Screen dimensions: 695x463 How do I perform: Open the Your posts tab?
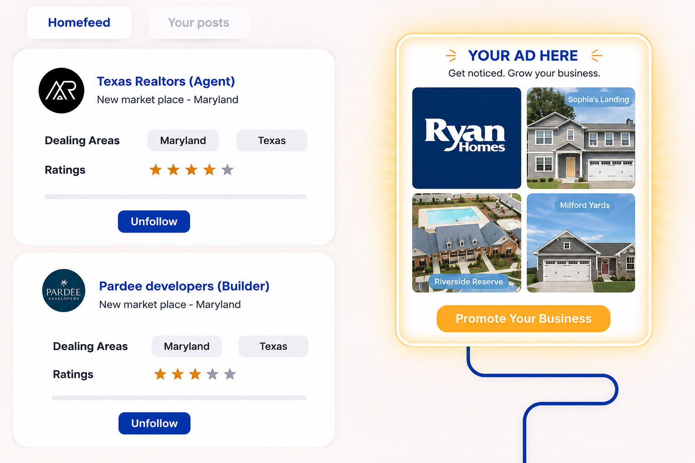pyautogui.click(x=199, y=23)
